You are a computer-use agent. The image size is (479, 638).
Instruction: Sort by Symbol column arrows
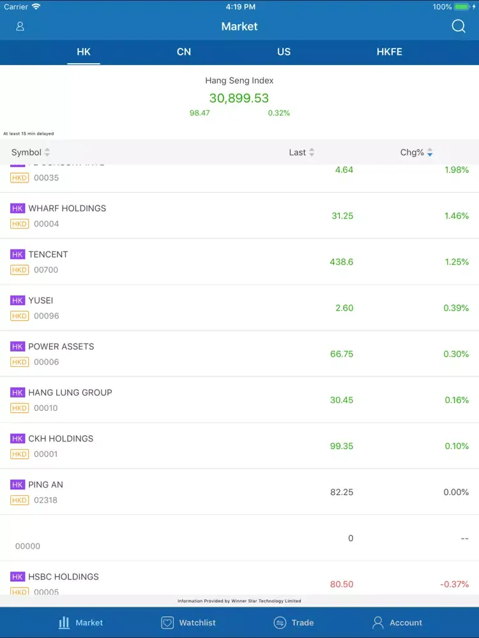pos(47,152)
